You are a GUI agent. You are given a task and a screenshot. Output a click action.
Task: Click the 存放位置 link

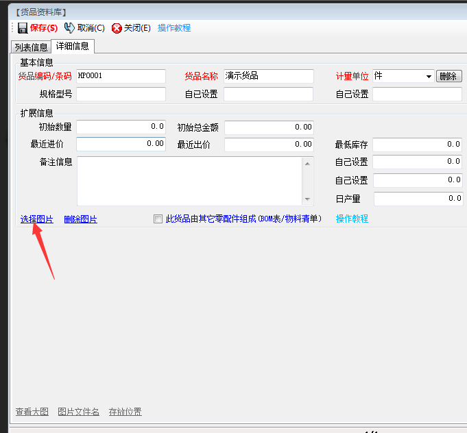125,412
